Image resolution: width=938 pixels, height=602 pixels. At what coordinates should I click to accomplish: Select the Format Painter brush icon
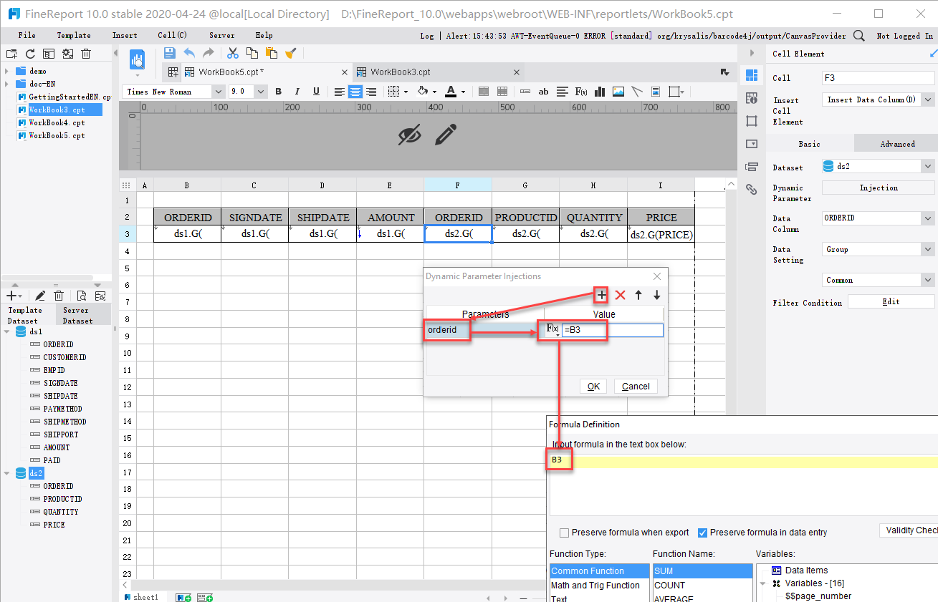291,52
